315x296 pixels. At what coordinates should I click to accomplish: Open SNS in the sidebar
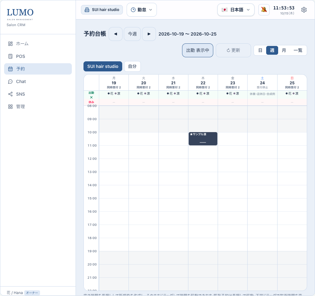(38, 94)
